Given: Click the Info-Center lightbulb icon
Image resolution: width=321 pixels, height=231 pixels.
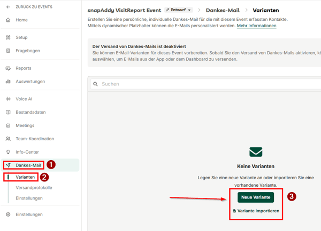Looking at the screenshot, I should (x=8, y=152).
